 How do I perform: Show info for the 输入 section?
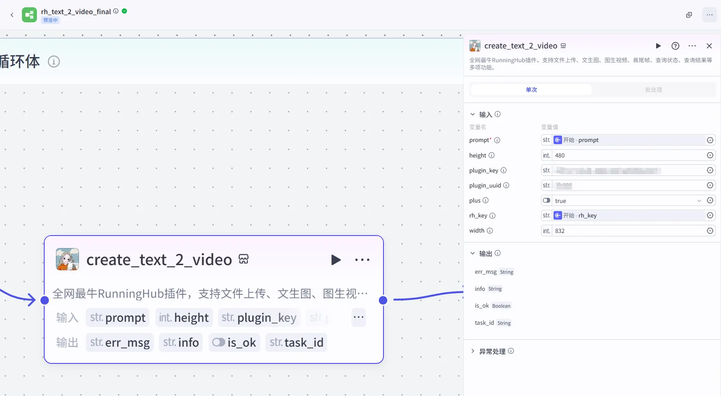pyautogui.click(x=498, y=114)
